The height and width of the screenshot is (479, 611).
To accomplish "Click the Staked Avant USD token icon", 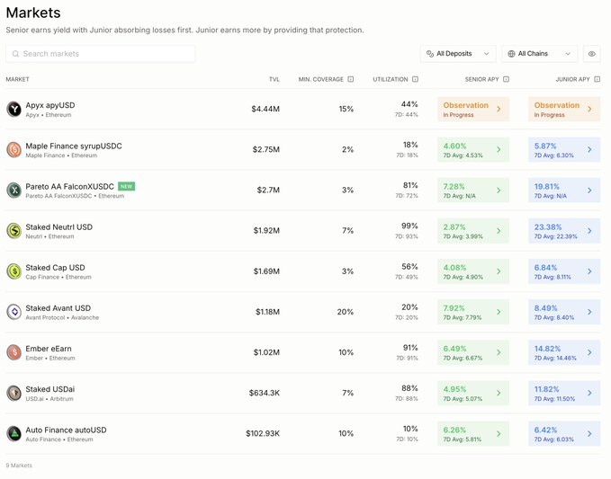I will (13, 312).
